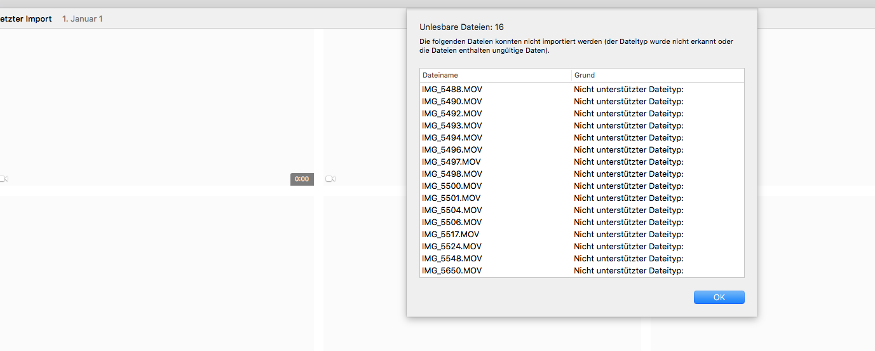Select the IMG_5493.MOV file name

click(x=452, y=125)
